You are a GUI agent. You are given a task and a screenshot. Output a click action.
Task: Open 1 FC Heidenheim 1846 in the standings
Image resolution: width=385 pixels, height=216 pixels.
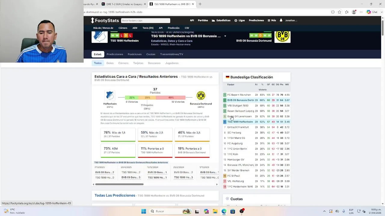coord(240,187)
